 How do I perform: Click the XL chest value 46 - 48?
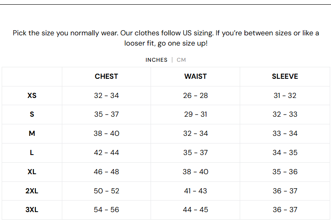[106, 172]
